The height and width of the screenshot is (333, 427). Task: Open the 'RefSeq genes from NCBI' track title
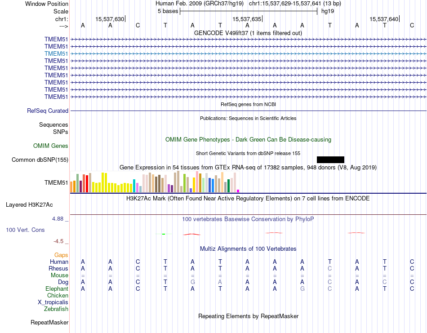[248, 104]
